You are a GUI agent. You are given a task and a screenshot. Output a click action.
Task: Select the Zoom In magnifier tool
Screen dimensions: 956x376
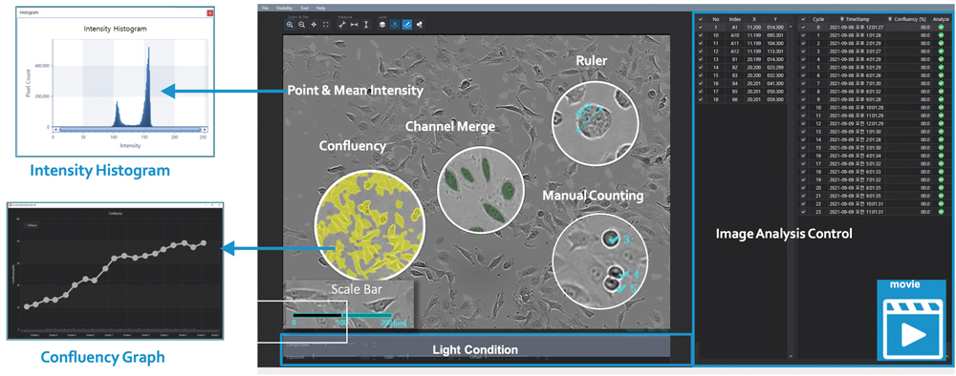point(290,25)
